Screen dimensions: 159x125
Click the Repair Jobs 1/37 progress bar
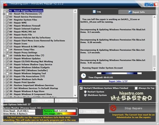click(x=118, y=81)
